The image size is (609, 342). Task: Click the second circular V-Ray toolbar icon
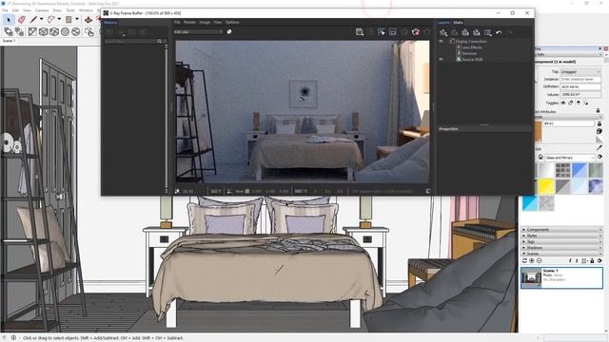(76, 31)
